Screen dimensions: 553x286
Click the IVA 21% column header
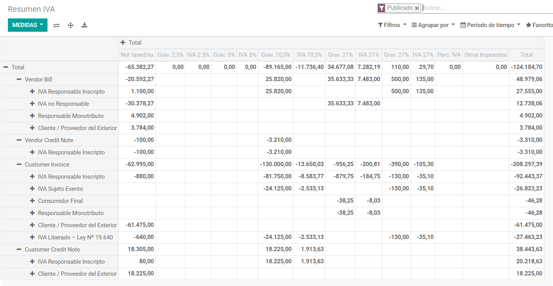pyautogui.click(x=369, y=55)
